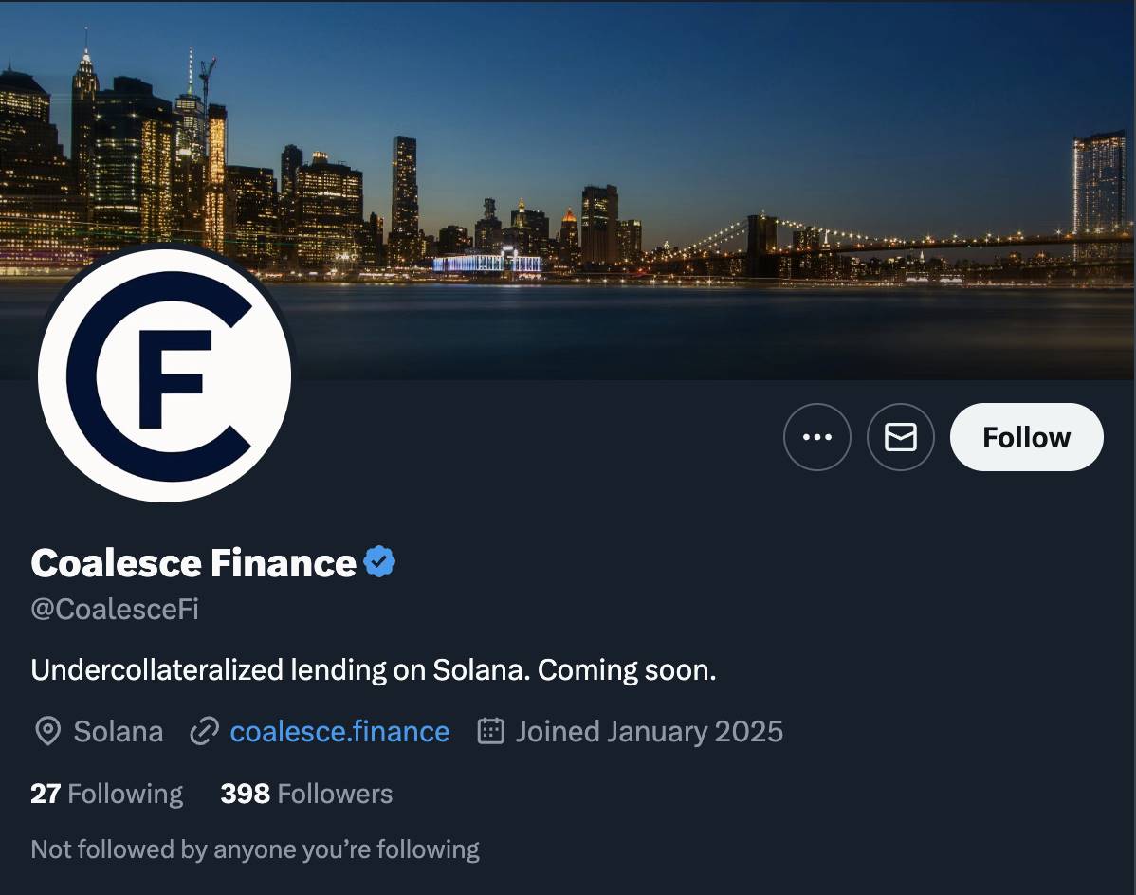Click the lit tower at the banner's right edge
Screen dimensions: 1136x895
point(1098,190)
